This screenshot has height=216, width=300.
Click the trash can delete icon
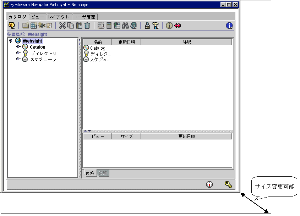[x=87, y=26]
